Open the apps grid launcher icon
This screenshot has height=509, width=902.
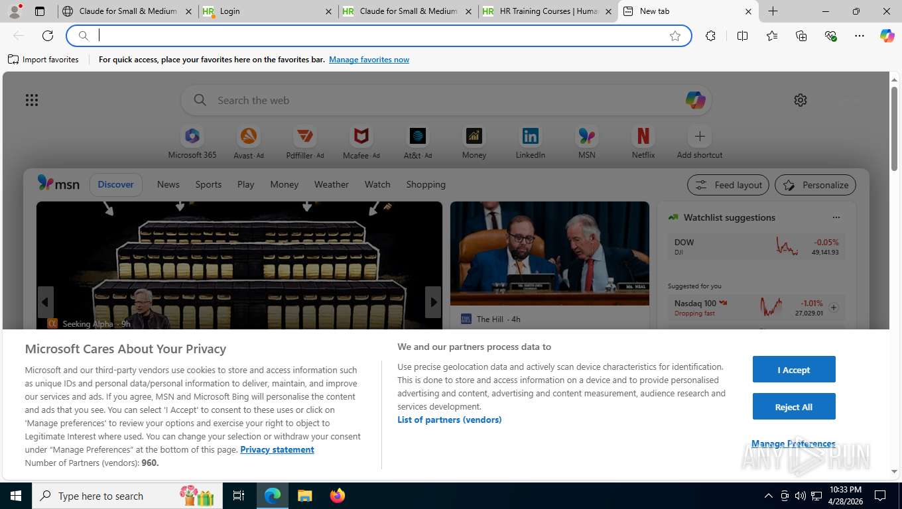point(32,100)
